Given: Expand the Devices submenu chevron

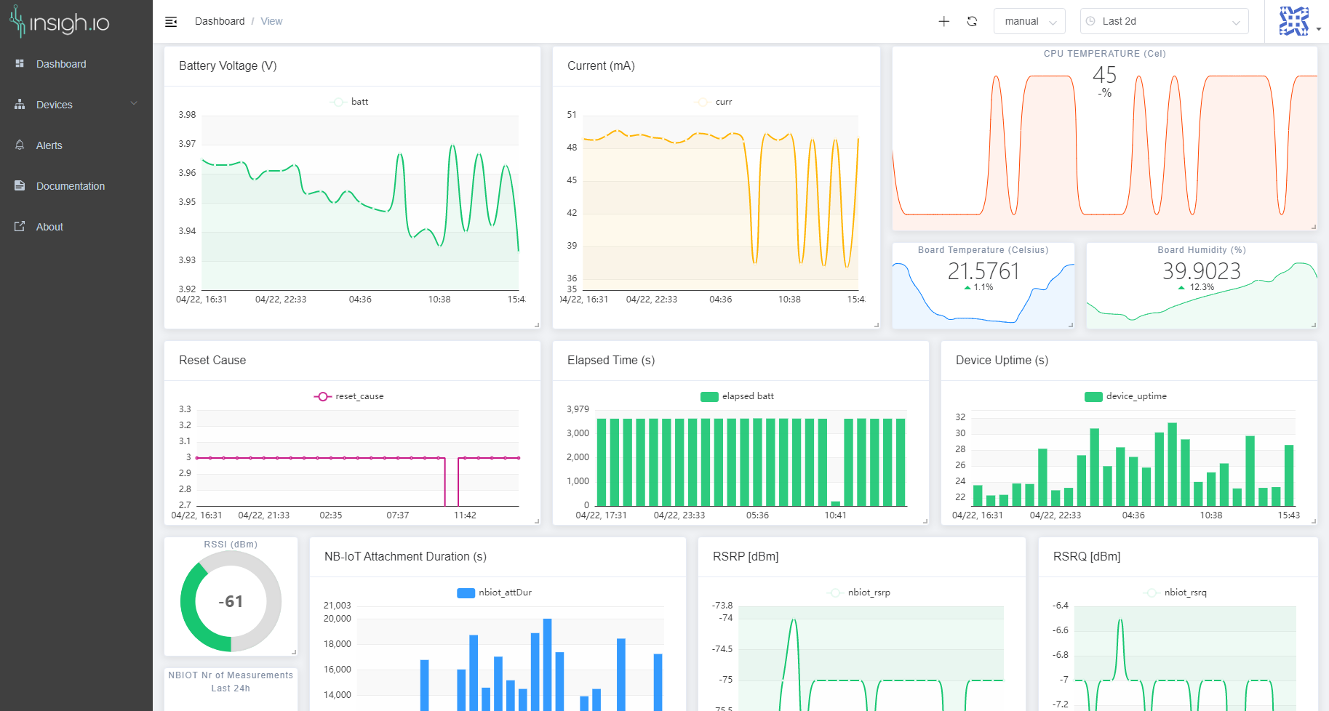Looking at the screenshot, I should tap(134, 104).
